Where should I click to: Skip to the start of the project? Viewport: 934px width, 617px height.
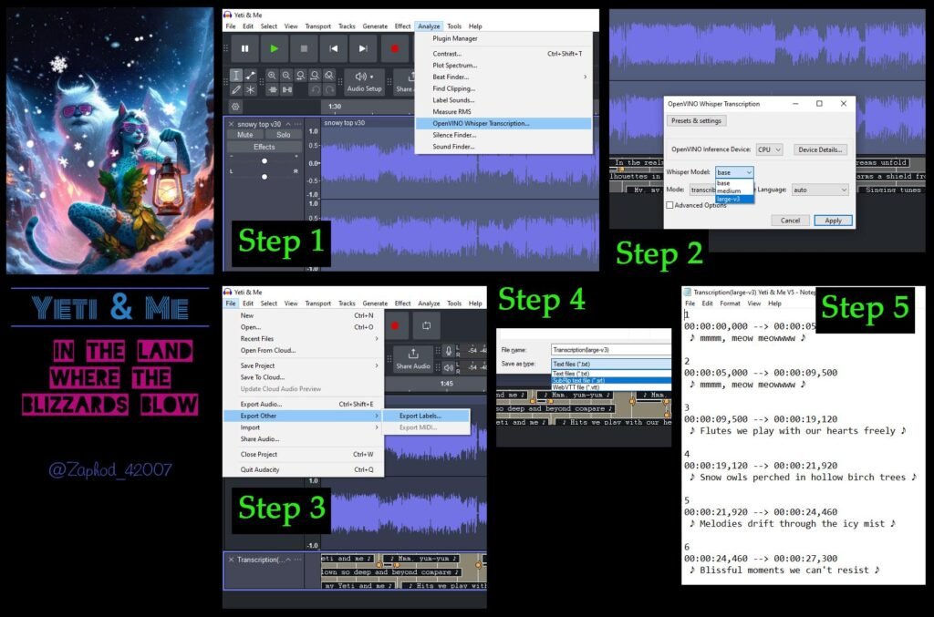[x=334, y=49]
